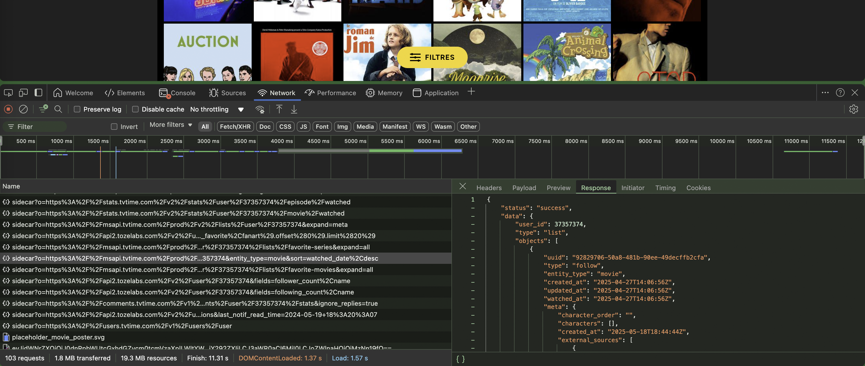Image resolution: width=865 pixels, height=366 pixels.
Task: Pretty print response braces icon
Action: 460,359
